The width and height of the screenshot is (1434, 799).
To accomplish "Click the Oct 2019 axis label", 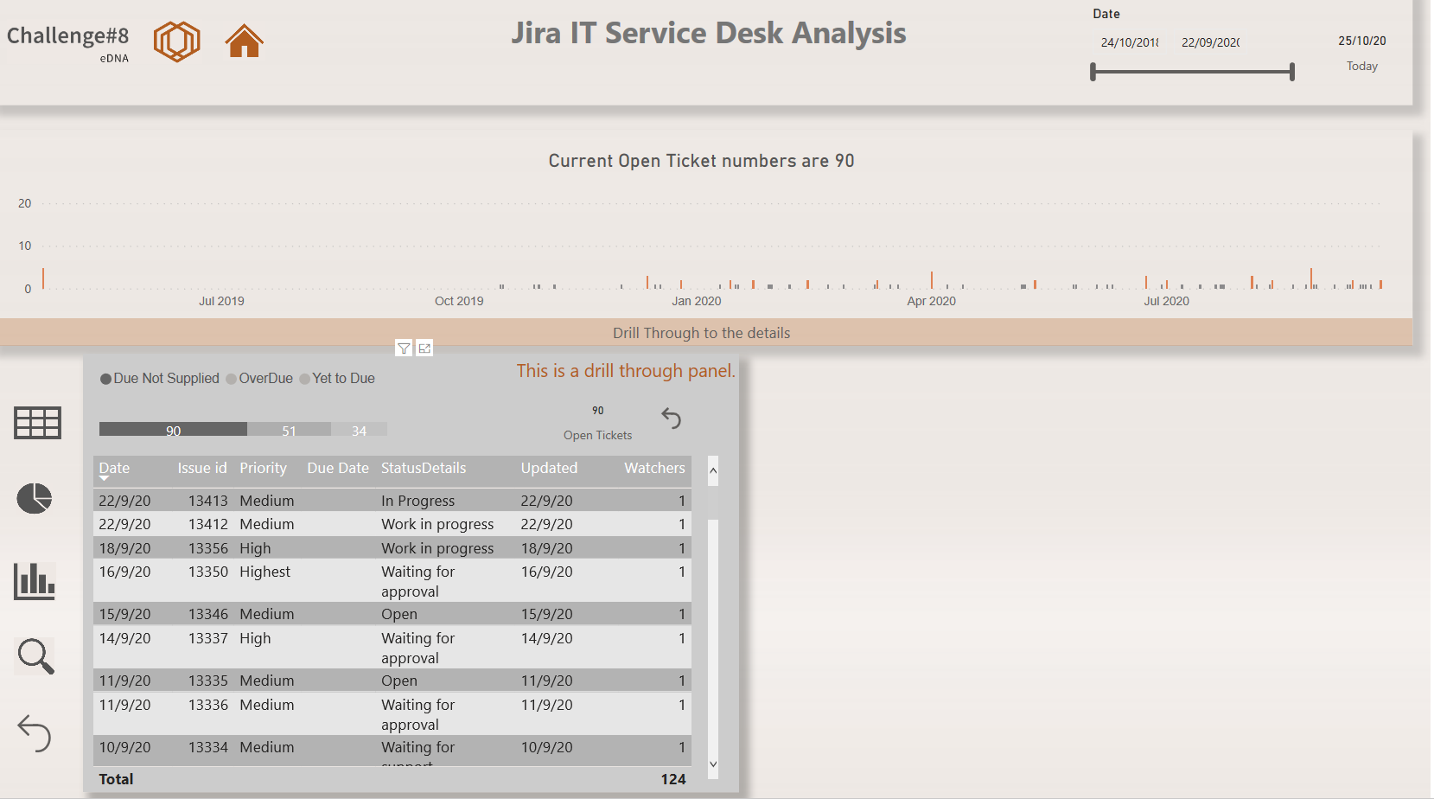I will [459, 301].
